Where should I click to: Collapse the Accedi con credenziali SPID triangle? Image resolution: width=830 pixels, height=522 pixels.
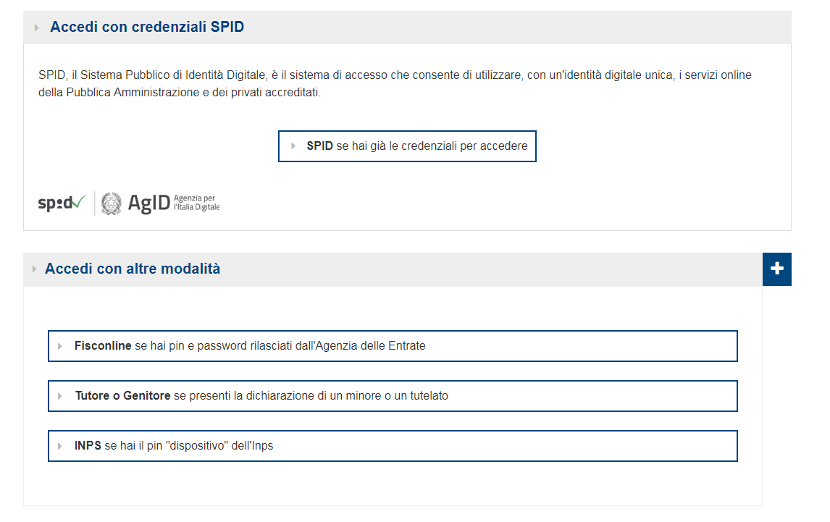(36, 28)
